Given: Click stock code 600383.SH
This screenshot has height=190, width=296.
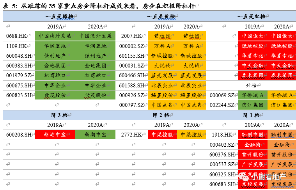Looking at the screenshot, I should coord(19,66).
